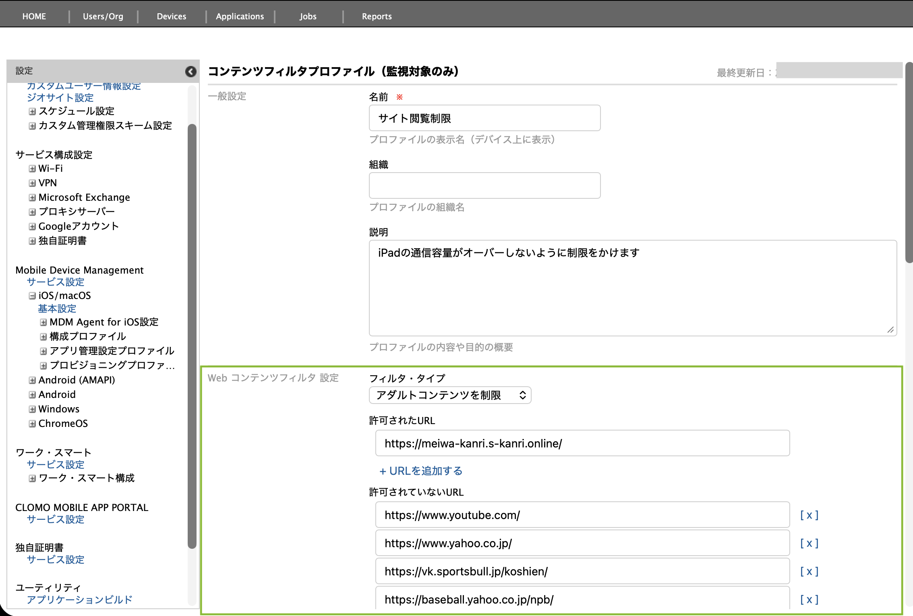Viewport: 913px width, 616px height.
Task: Delete the yahoo.co.jp blocked URL entry
Action: tap(809, 543)
